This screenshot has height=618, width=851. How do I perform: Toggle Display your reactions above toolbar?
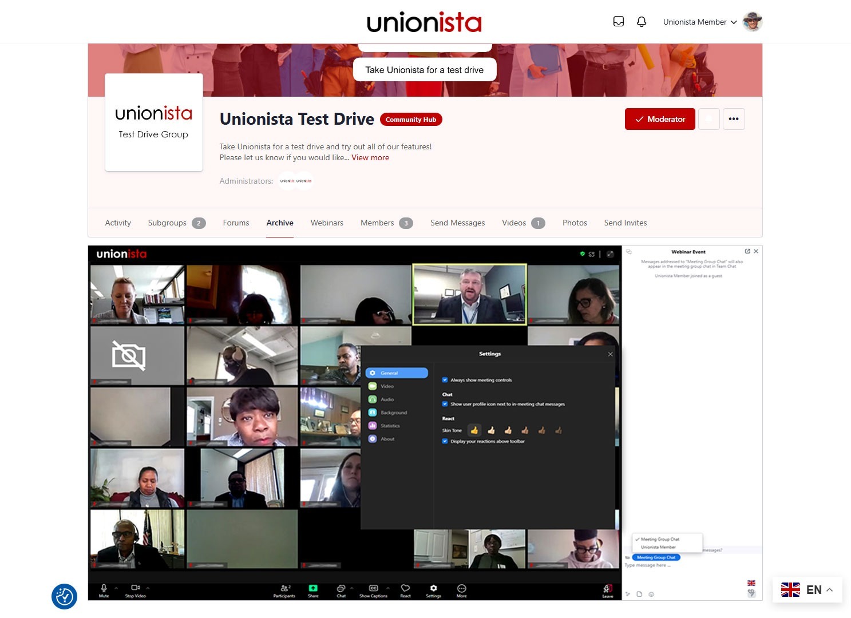point(445,441)
